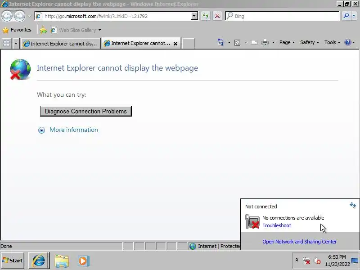Expand the More information arrow
Image resolution: width=360 pixels, height=270 pixels.
41,130
